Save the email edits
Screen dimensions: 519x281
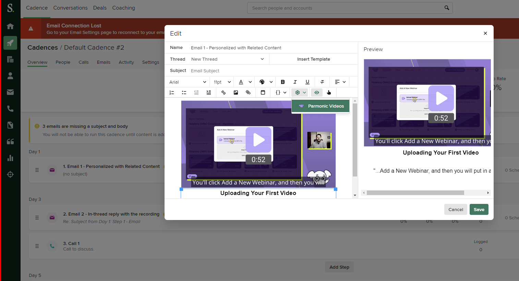tap(479, 210)
